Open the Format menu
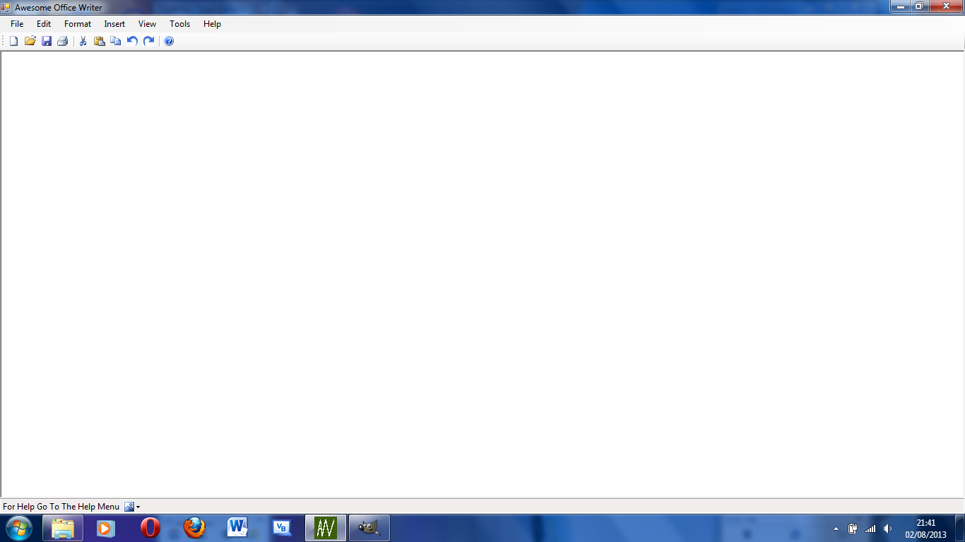The image size is (965, 542). coord(77,23)
